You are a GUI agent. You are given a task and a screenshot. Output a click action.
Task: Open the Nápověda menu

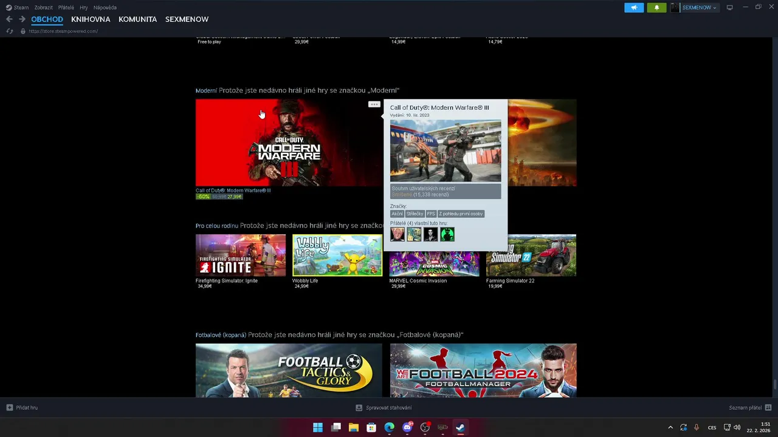pos(105,7)
